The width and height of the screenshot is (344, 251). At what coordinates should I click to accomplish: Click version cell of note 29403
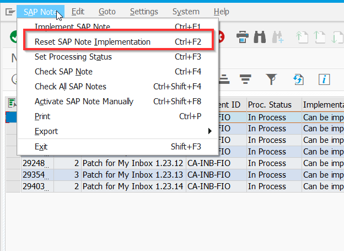pyautogui.click(x=68, y=186)
